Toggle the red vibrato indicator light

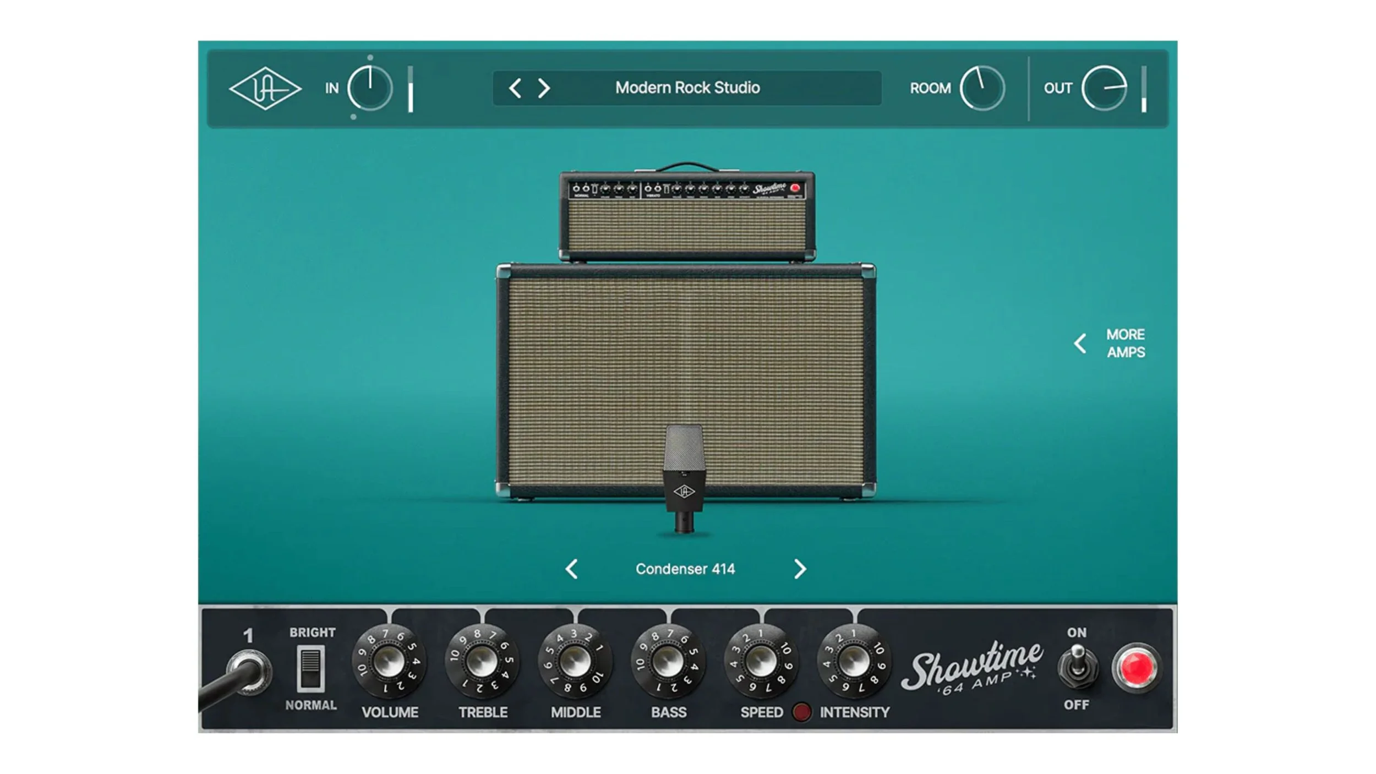(x=801, y=712)
